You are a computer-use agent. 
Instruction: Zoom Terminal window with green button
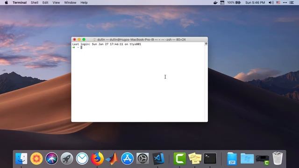pos(84,39)
